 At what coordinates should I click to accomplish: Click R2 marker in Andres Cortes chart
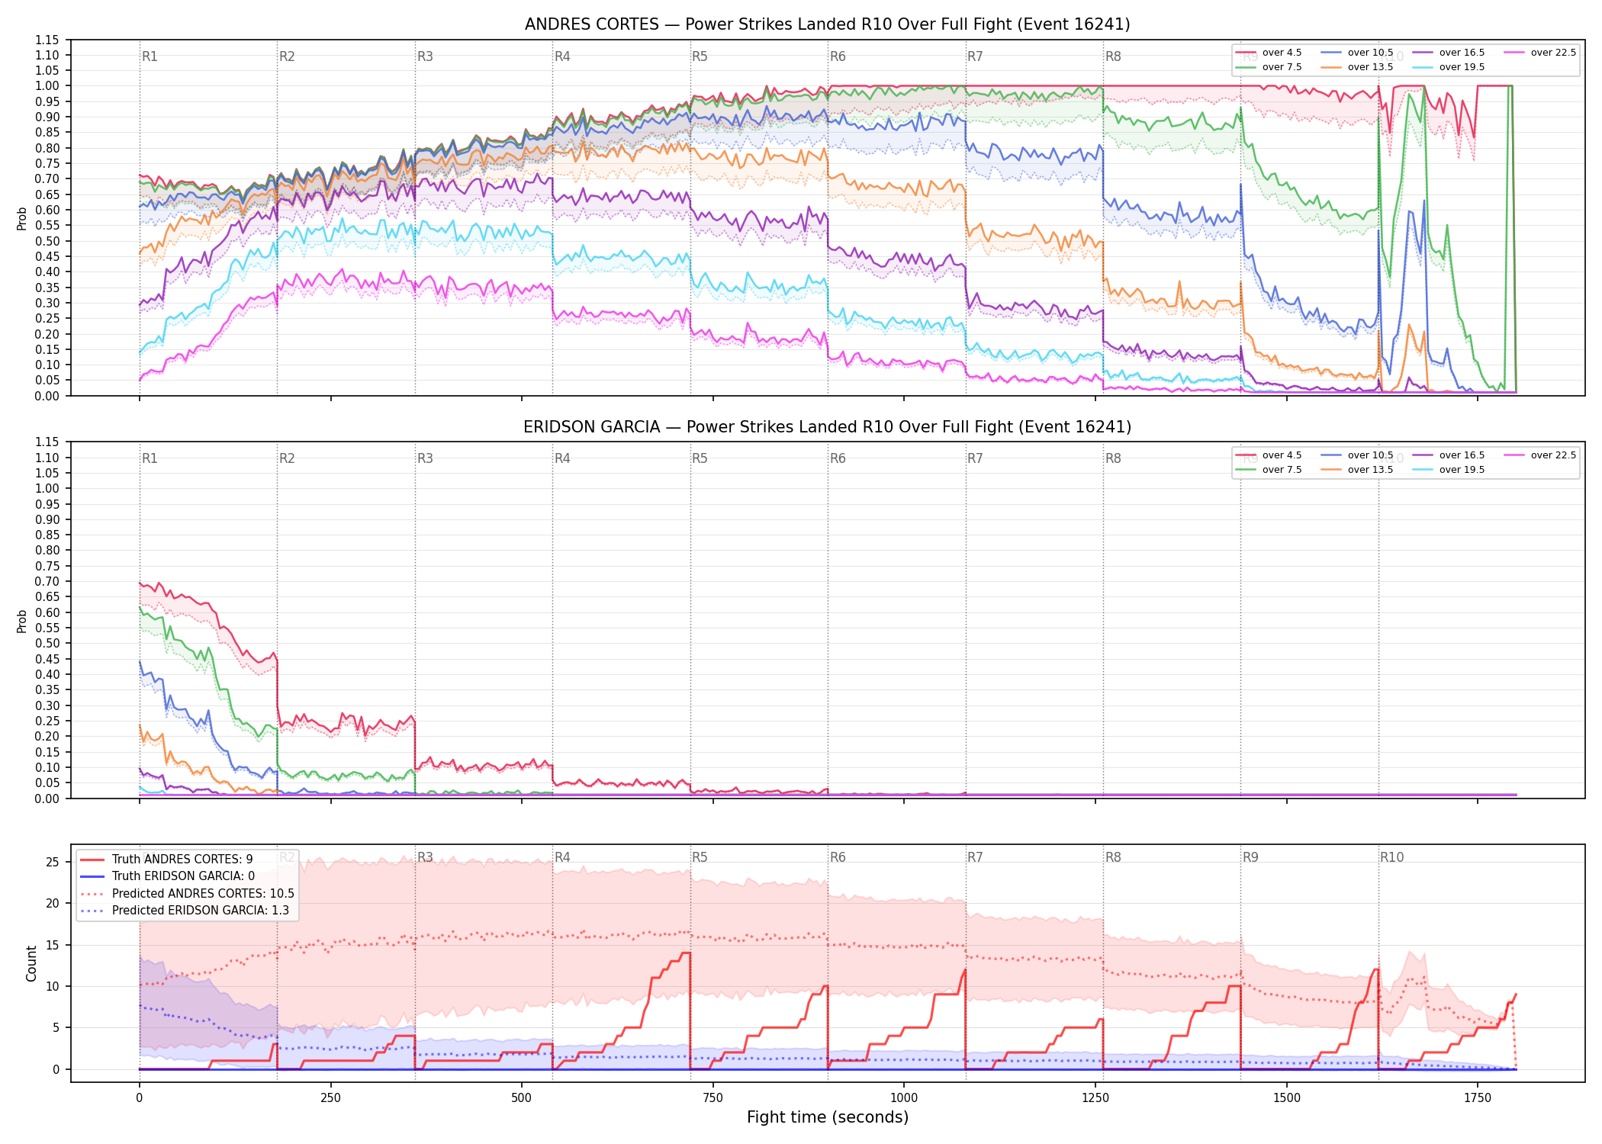pos(287,56)
